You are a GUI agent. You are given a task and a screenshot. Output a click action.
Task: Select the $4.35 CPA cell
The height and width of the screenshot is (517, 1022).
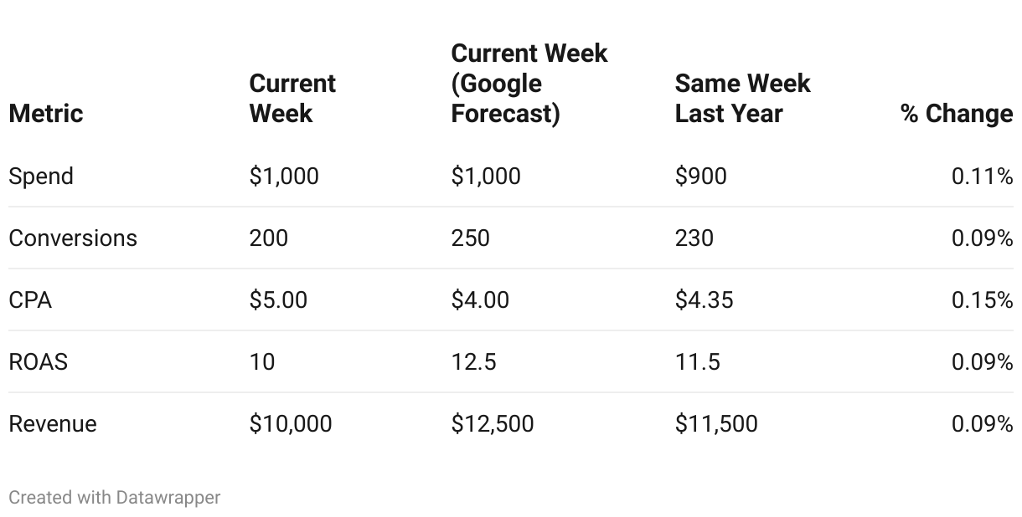tap(704, 299)
